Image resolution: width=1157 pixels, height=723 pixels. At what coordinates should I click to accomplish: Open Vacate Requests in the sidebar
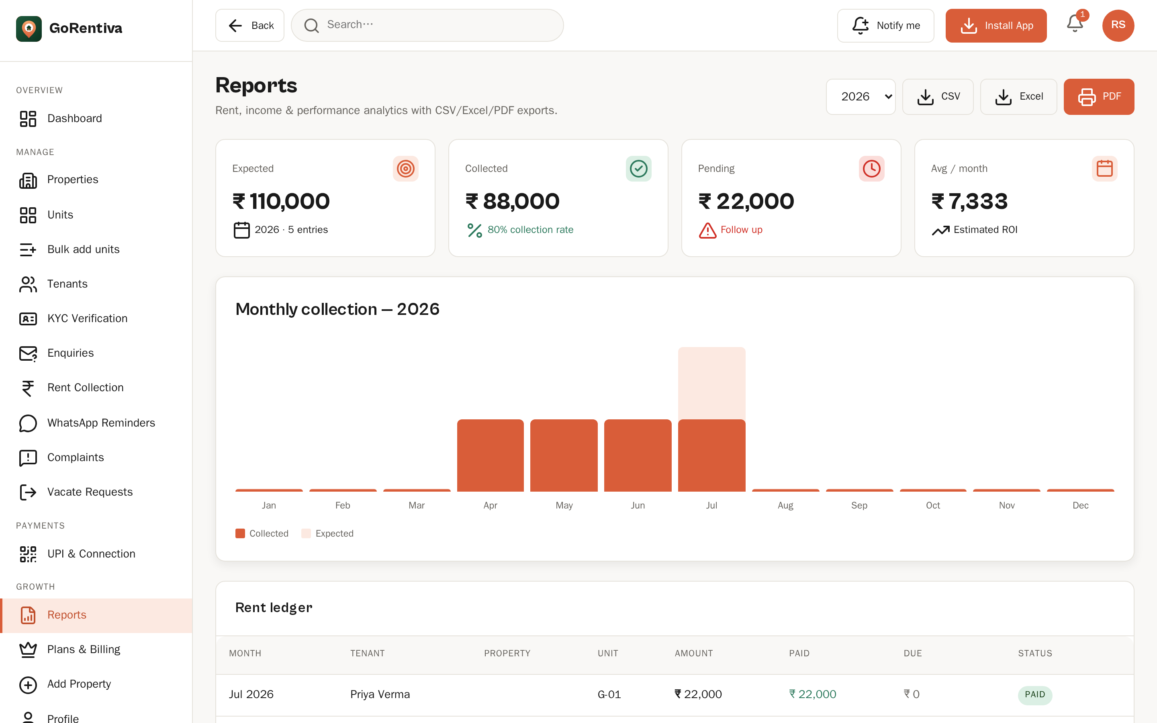pyautogui.click(x=96, y=492)
